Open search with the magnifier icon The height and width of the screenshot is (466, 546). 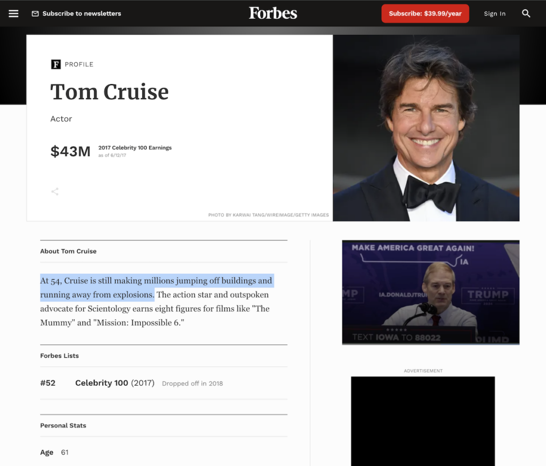[x=526, y=13]
